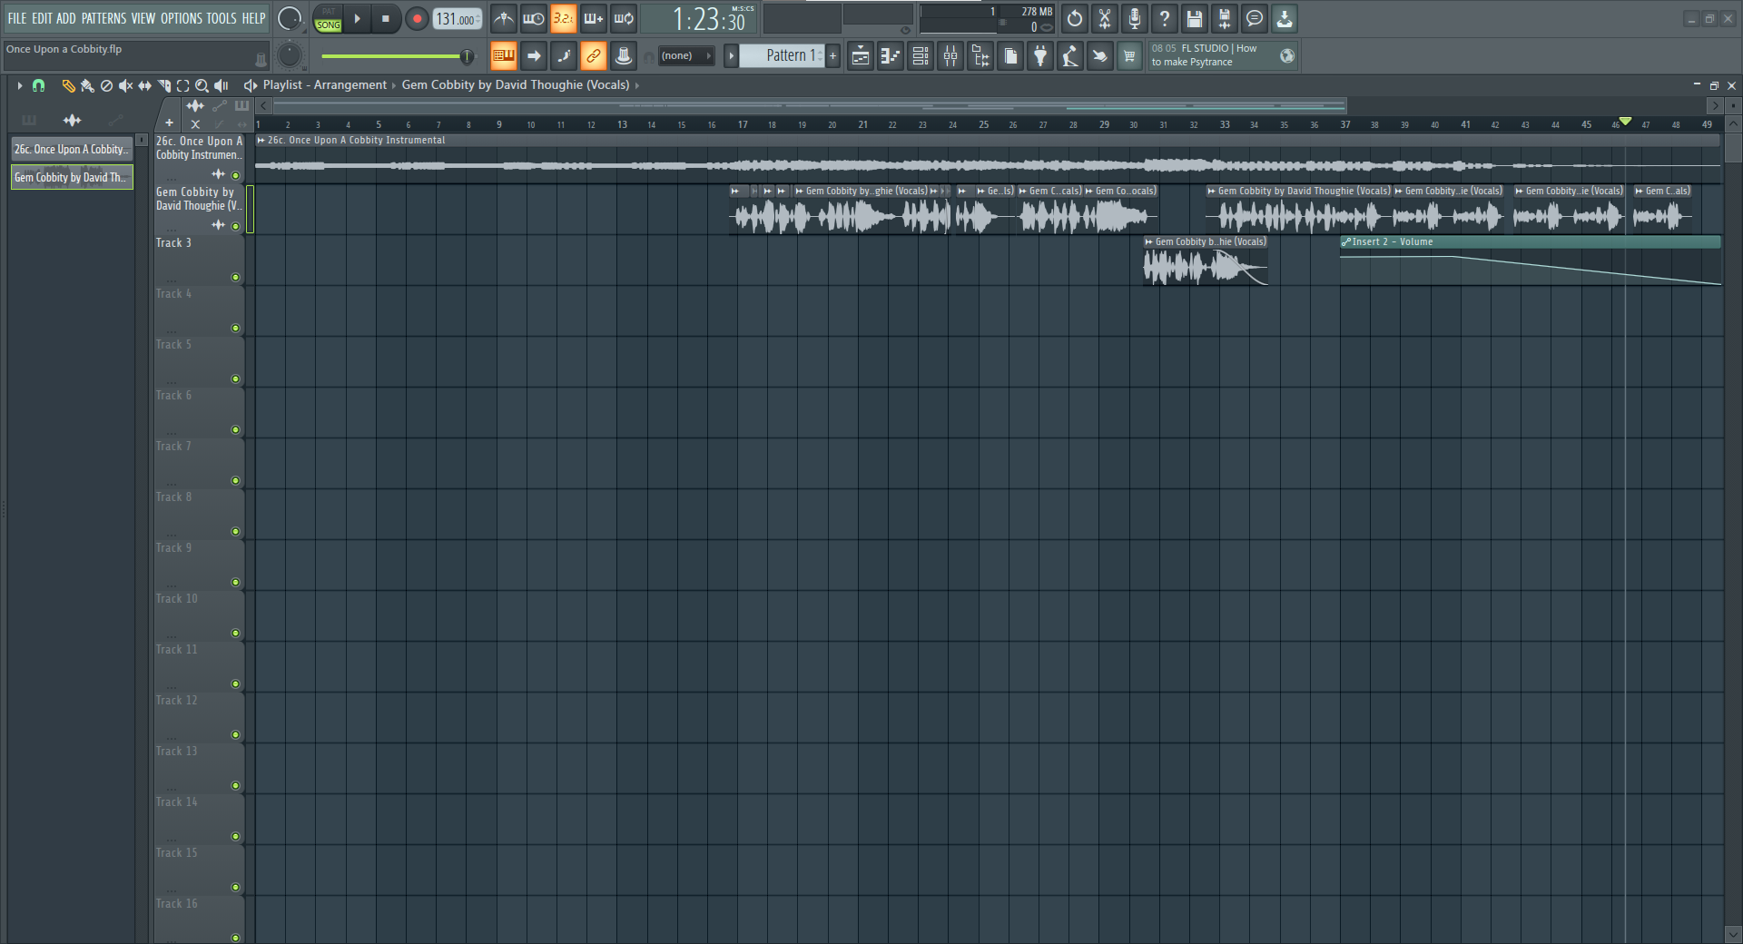1743x944 pixels.
Task: Open the shop cart icon
Action: [x=1129, y=56]
